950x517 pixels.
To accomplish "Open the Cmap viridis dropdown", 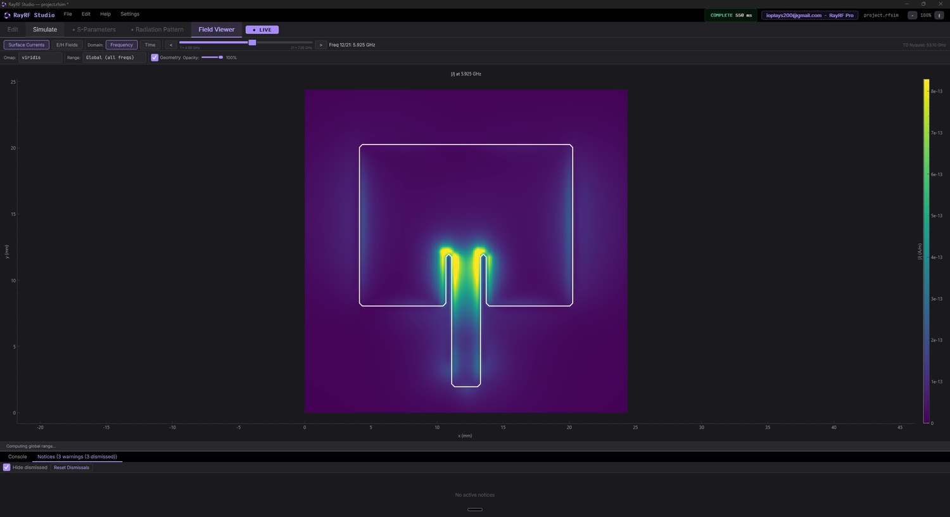I will click(41, 58).
